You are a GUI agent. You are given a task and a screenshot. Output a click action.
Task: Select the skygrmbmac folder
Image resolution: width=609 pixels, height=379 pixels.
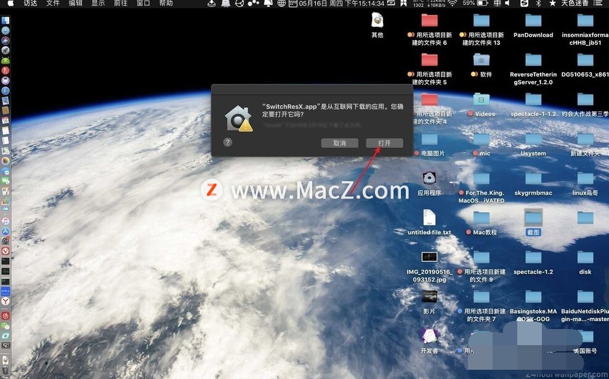pos(533,184)
